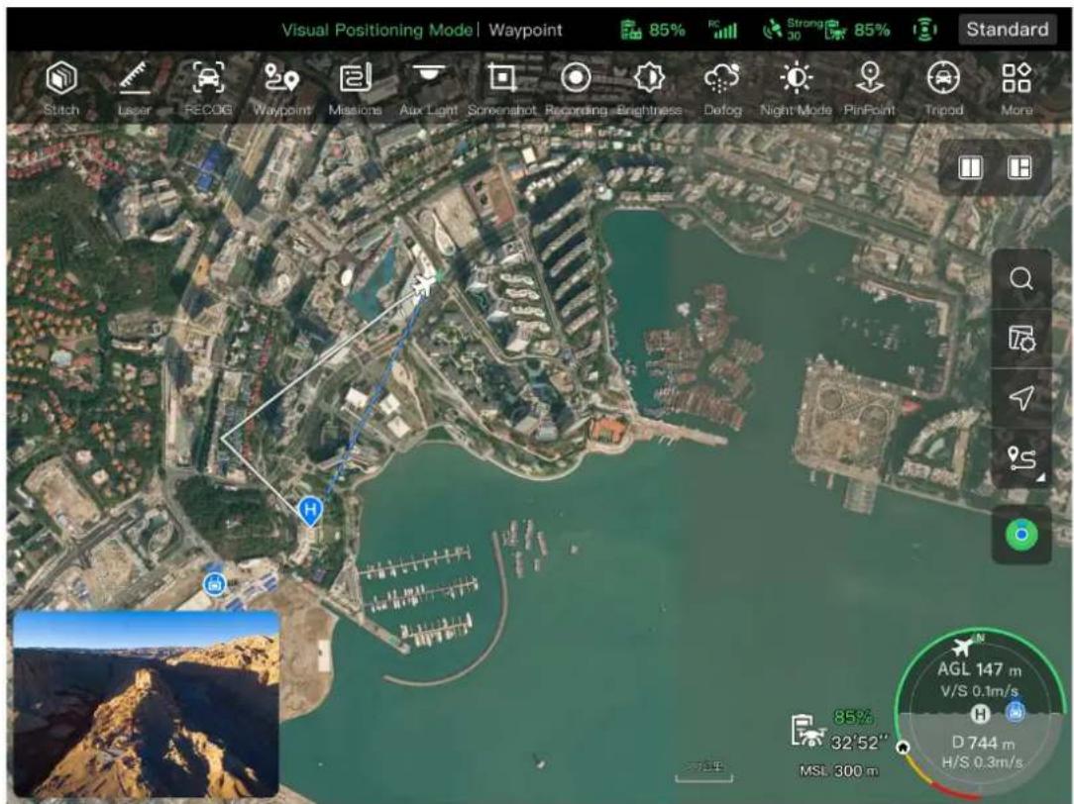Image resolution: width=1074 pixels, height=804 pixels.
Task: Center map on current location arrow
Action: click(x=1021, y=398)
